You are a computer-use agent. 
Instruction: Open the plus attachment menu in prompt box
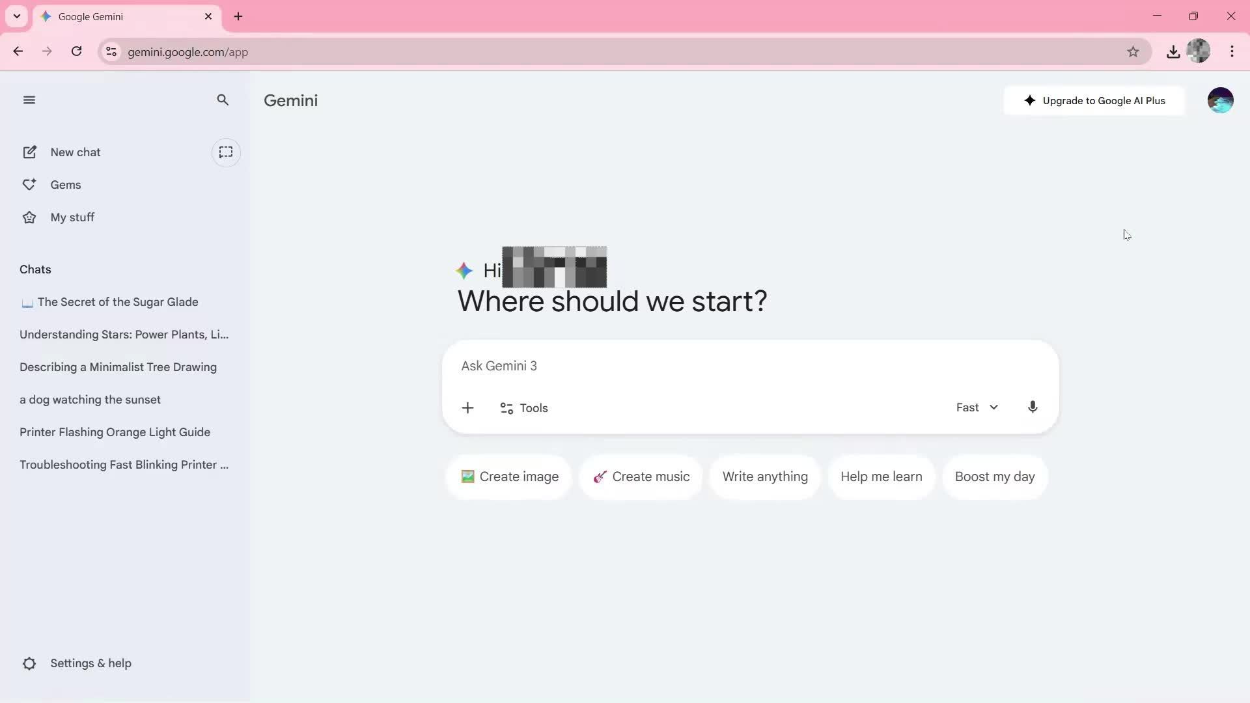(x=467, y=408)
